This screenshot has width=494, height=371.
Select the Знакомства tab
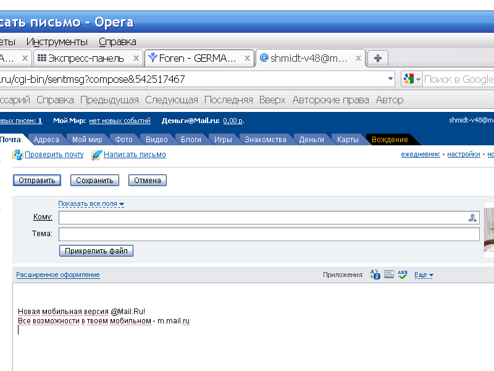coord(266,140)
